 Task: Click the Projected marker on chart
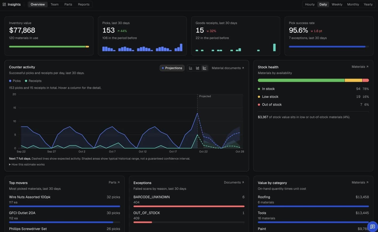tap(205, 96)
